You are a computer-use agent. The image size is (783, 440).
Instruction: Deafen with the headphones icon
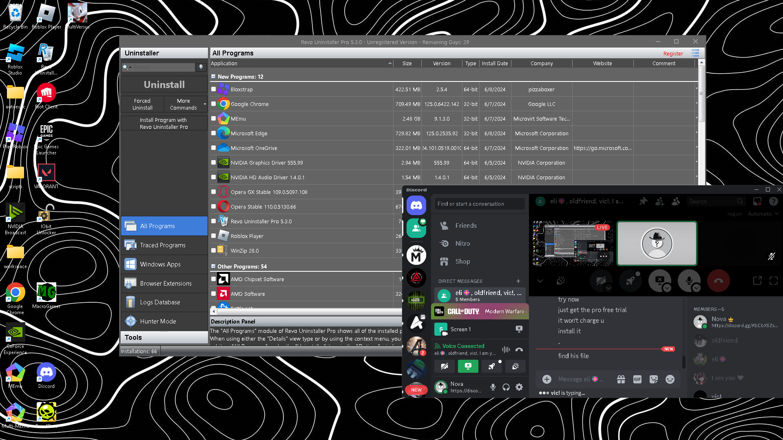(506, 387)
